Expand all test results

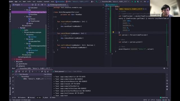(x=30, y=72)
